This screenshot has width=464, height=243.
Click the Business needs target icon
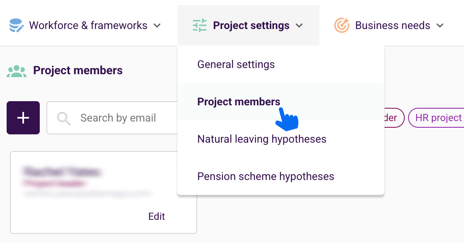[342, 26]
